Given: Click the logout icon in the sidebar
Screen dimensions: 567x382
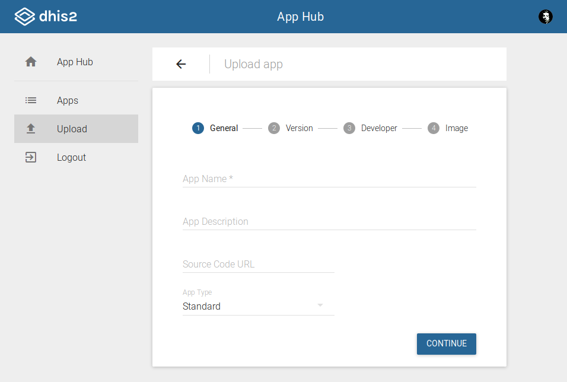Looking at the screenshot, I should (31, 157).
